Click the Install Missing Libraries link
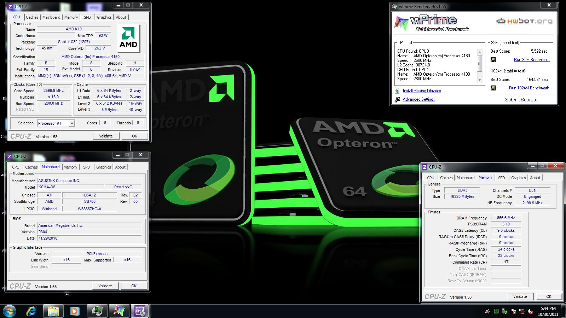 pos(422,91)
